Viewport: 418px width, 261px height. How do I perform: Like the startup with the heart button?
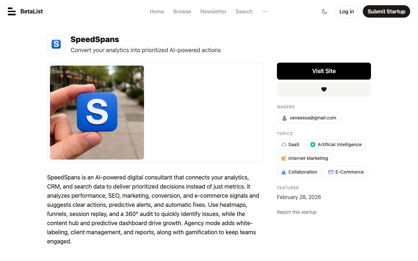click(324, 89)
